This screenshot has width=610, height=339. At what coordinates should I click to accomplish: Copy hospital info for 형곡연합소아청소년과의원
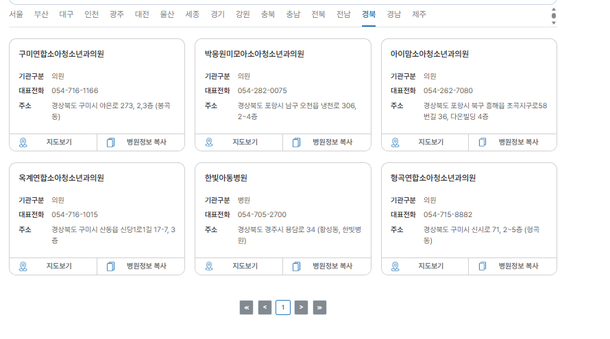[513, 266]
